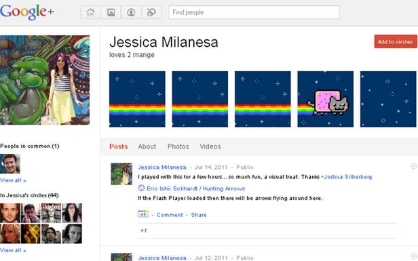The height and width of the screenshot is (261, 418).
Task: Click the Add to circles button
Action: point(396,41)
